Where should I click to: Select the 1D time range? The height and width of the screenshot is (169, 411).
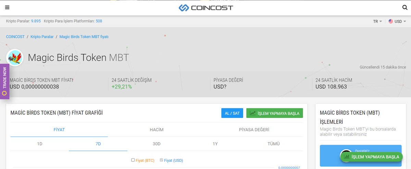(x=40, y=144)
